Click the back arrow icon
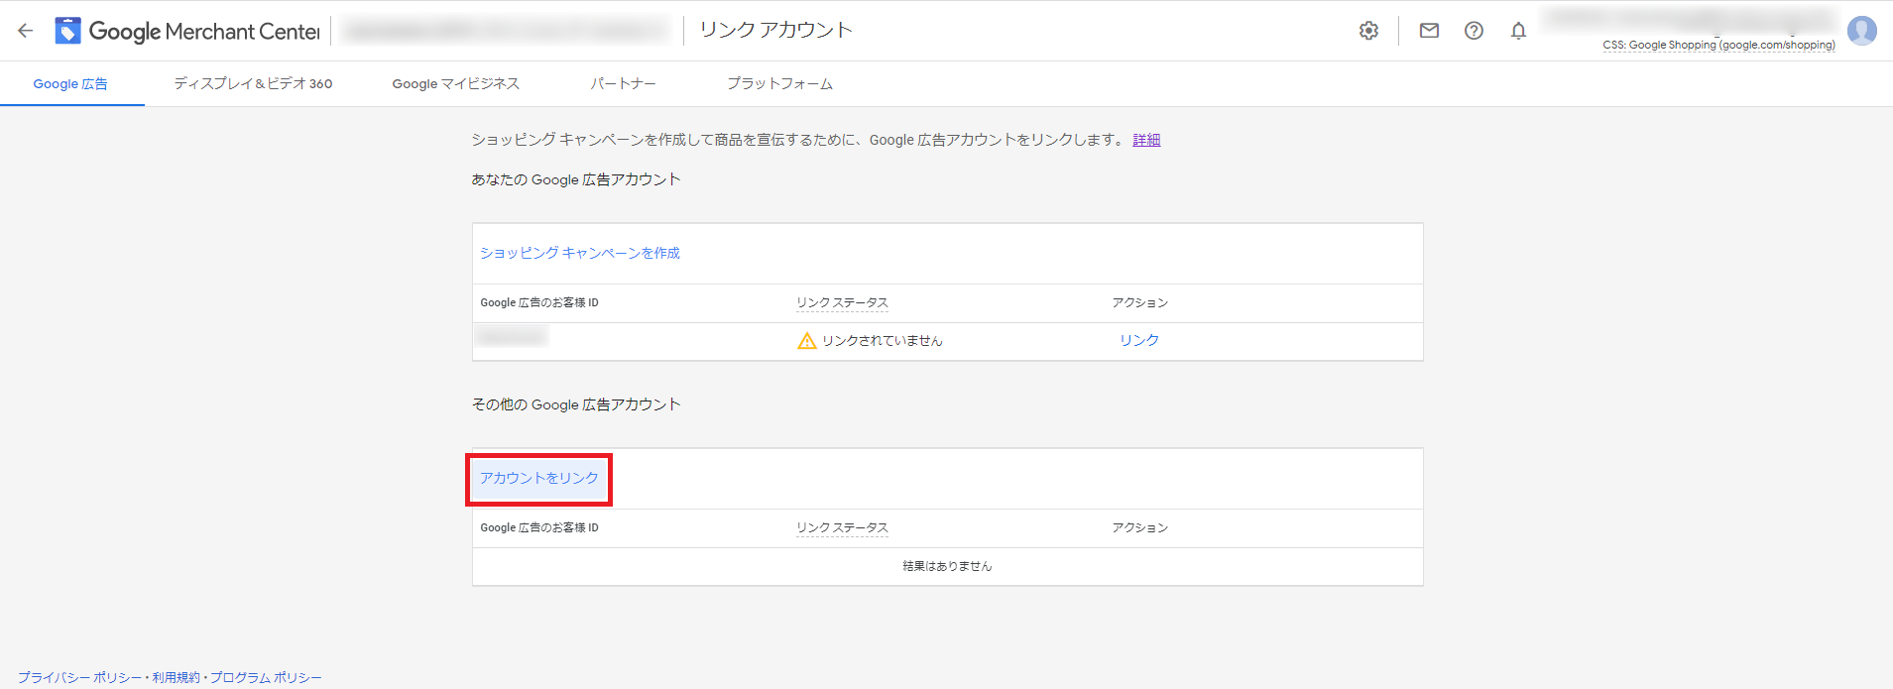 pyautogui.click(x=26, y=31)
